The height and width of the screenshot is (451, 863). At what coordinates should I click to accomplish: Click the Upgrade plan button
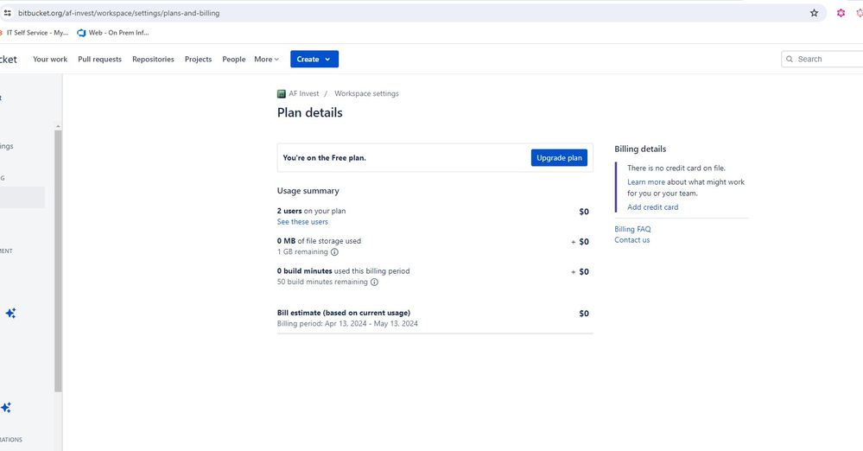(x=559, y=157)
